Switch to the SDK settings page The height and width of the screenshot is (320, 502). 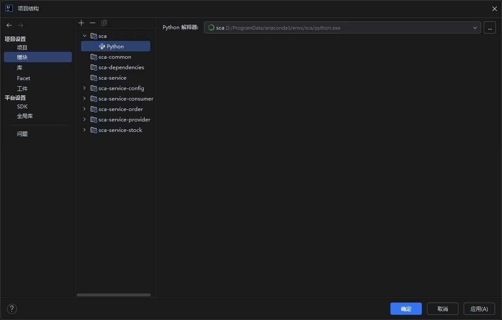[x=22, y=106]
